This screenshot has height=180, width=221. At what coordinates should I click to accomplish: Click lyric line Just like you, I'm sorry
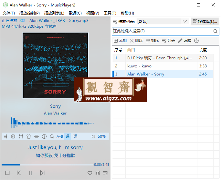point(55,147)
